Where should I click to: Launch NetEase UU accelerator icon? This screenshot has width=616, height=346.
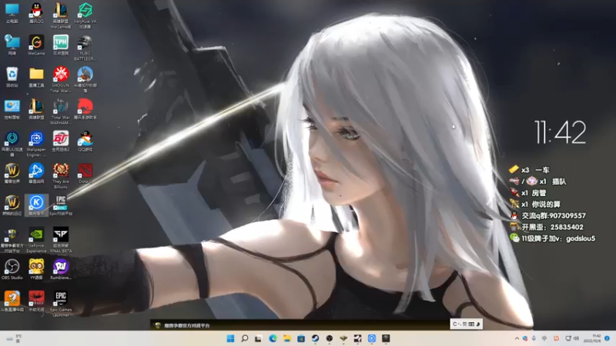point(12,144)
